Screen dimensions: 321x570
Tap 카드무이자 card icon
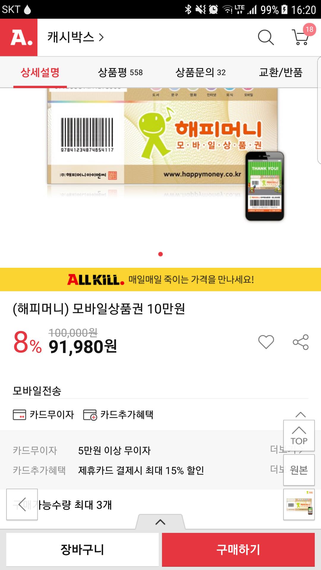(x=19, y=415)
